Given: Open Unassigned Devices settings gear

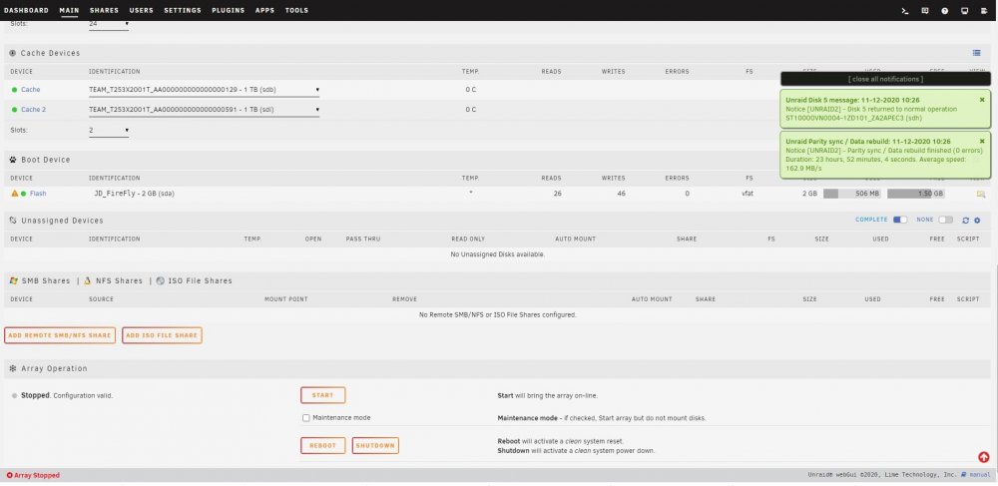Looking at the screenshot, I should [978, 221].
